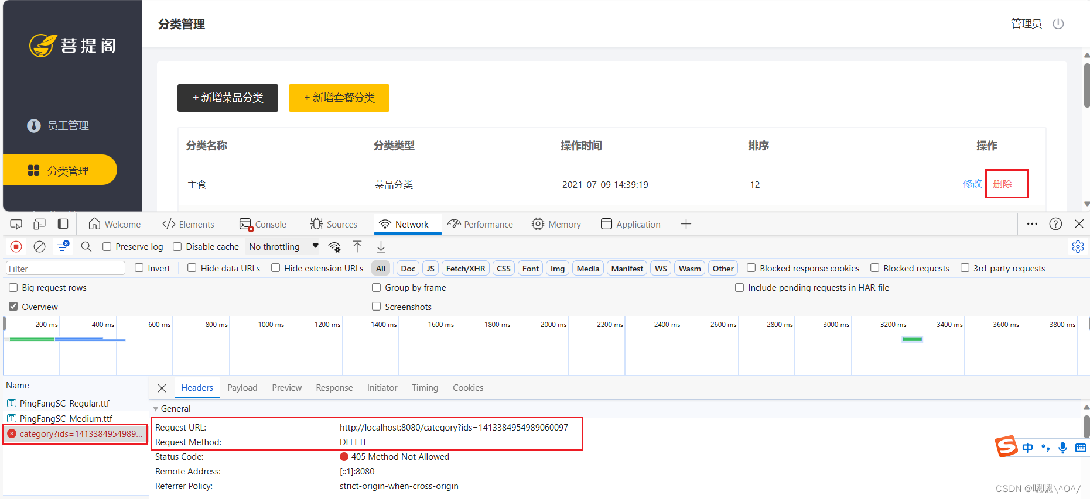
Task: Click the Sogou microphone voice input icon
Action: [1062, 448]
